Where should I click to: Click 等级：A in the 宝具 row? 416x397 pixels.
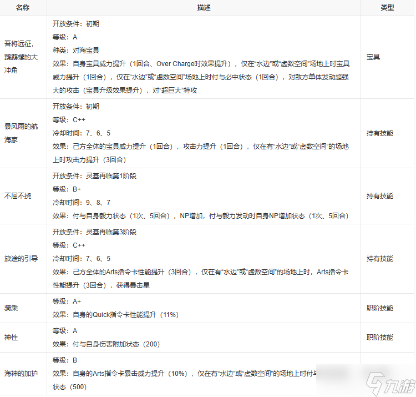coord(65,37)
